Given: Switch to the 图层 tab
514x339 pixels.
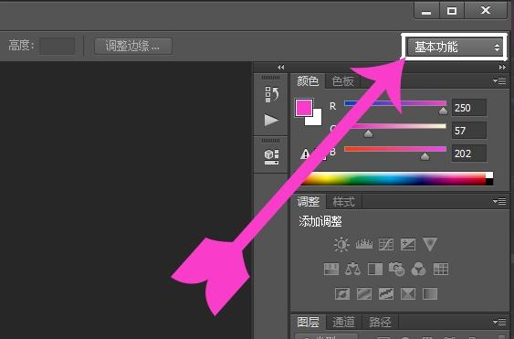Looking at the screenshot, I should click(309, 323).
